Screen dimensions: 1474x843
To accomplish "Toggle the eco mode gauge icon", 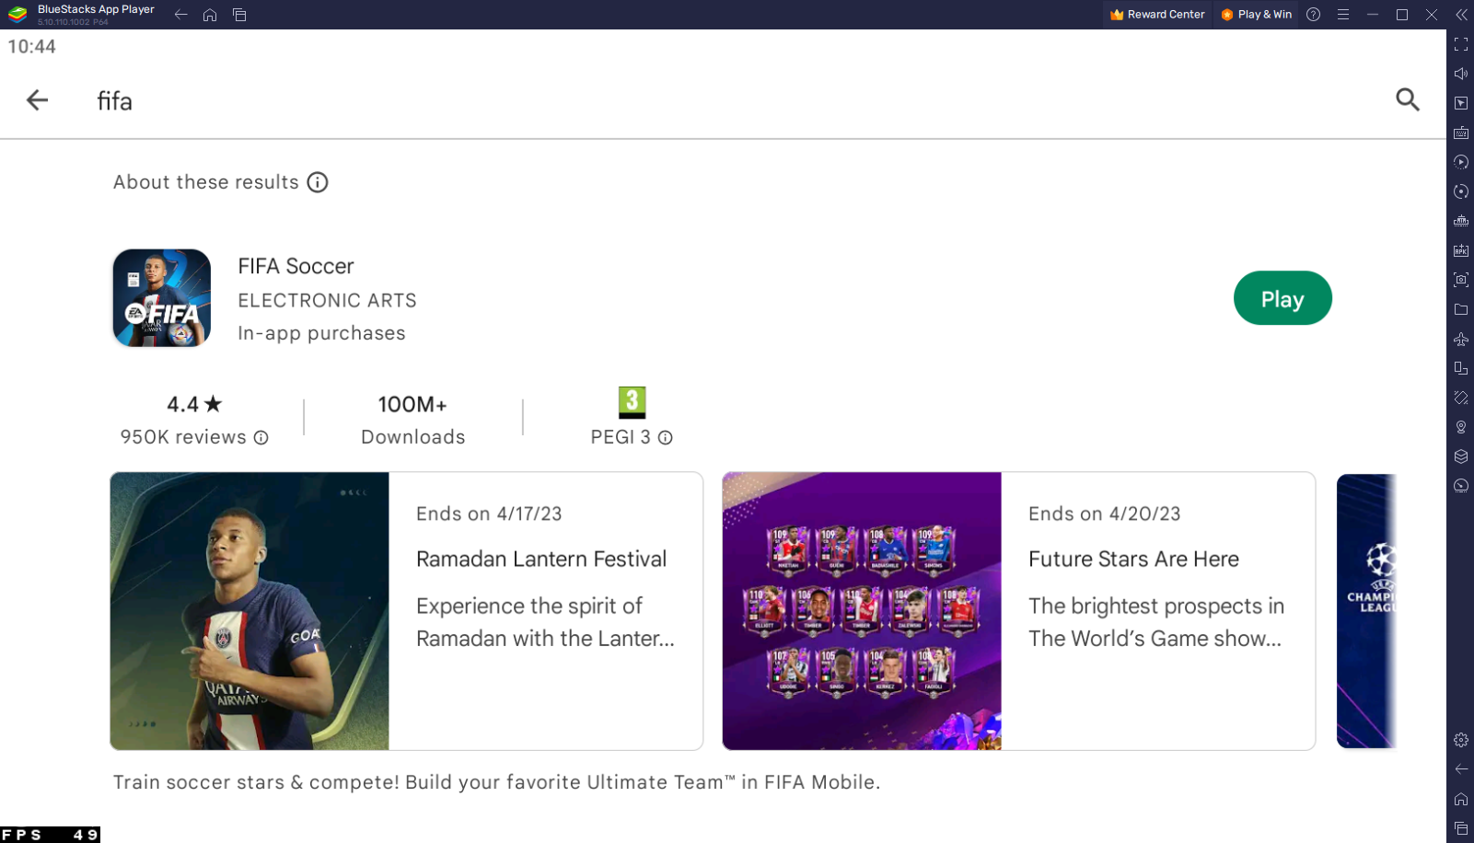I will (1461, 486).
